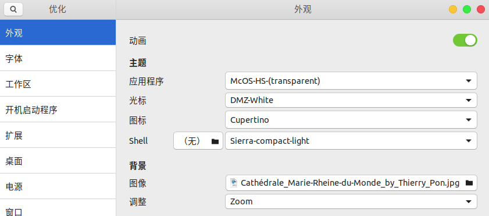Toggle the 动画 animation switch
The image size is (489, 216).
(465, 40)
